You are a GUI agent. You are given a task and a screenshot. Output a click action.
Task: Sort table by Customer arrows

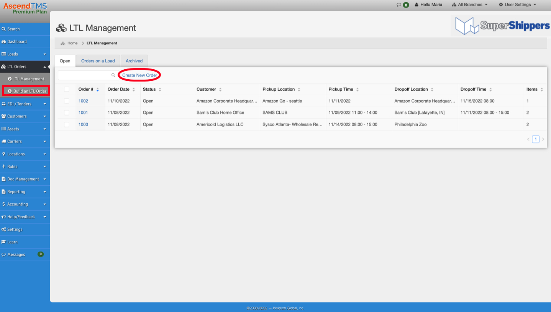pos(220,90)
